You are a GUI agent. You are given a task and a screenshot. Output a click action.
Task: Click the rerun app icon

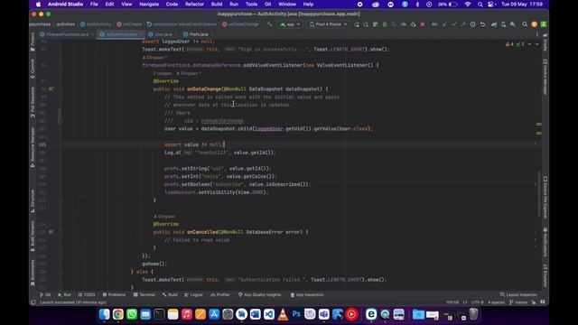pos(357,24)
